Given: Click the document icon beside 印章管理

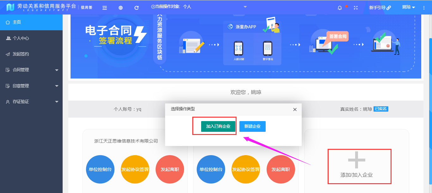Looking at the screenshot, I should tap(8, 86).
